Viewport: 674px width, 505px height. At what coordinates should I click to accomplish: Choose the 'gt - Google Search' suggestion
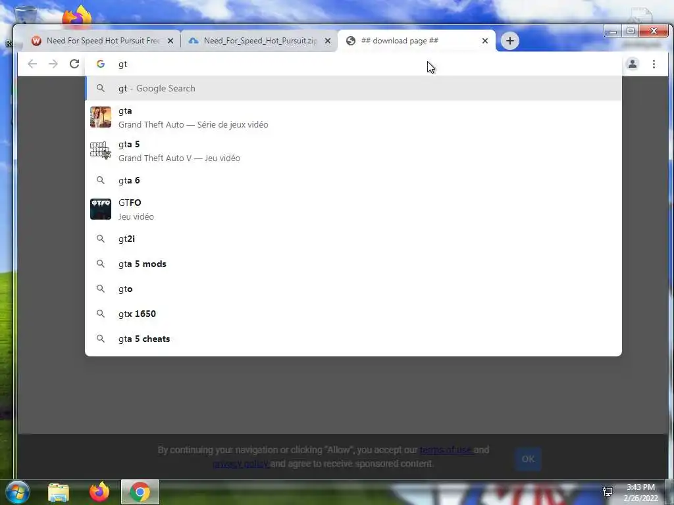[353, 88]
